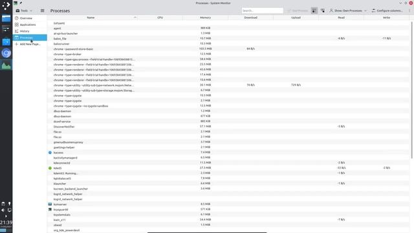Expand hidden system tray icons arrow
This screenshot has height=233, width=414.
pyautogui.click(x=6, y=216)
